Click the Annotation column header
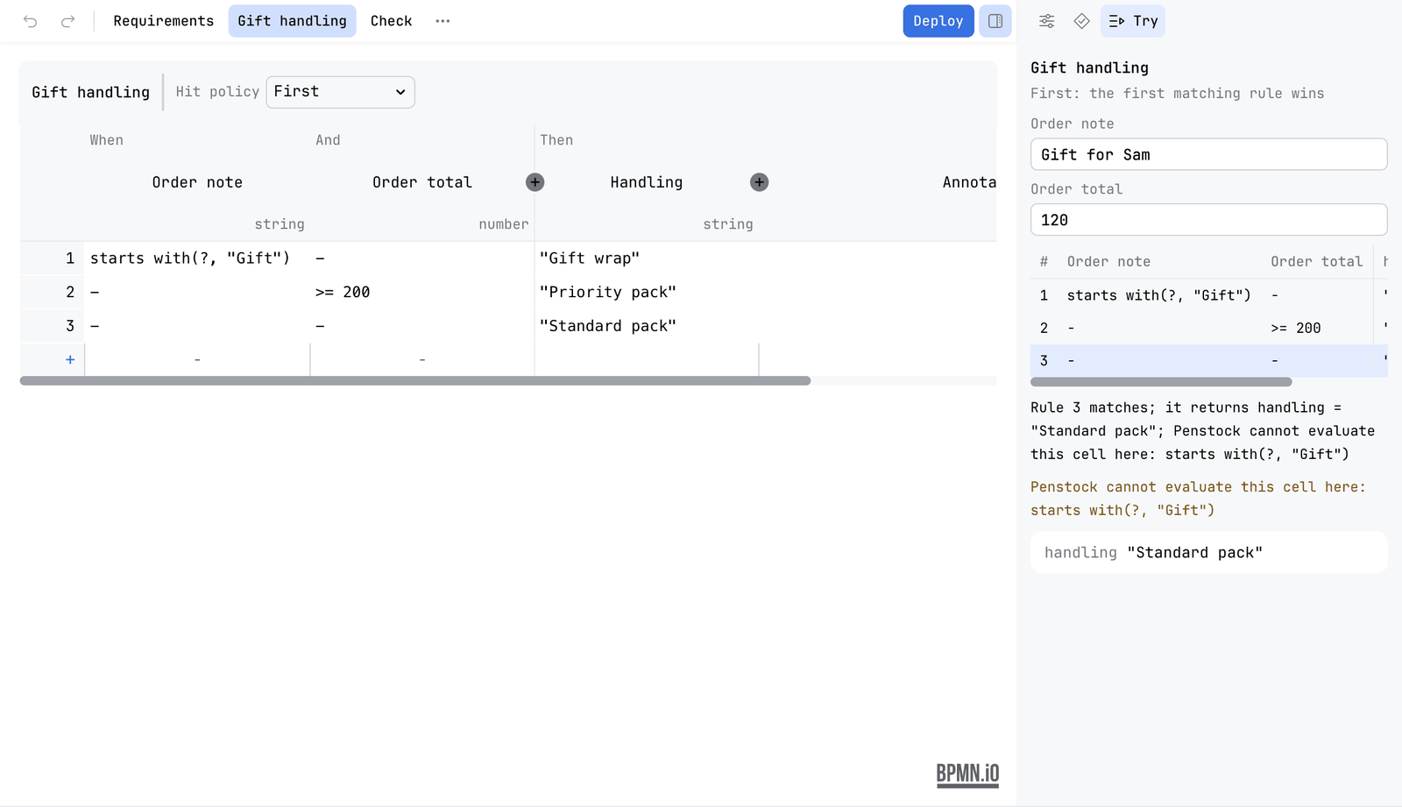 point(969,182)
